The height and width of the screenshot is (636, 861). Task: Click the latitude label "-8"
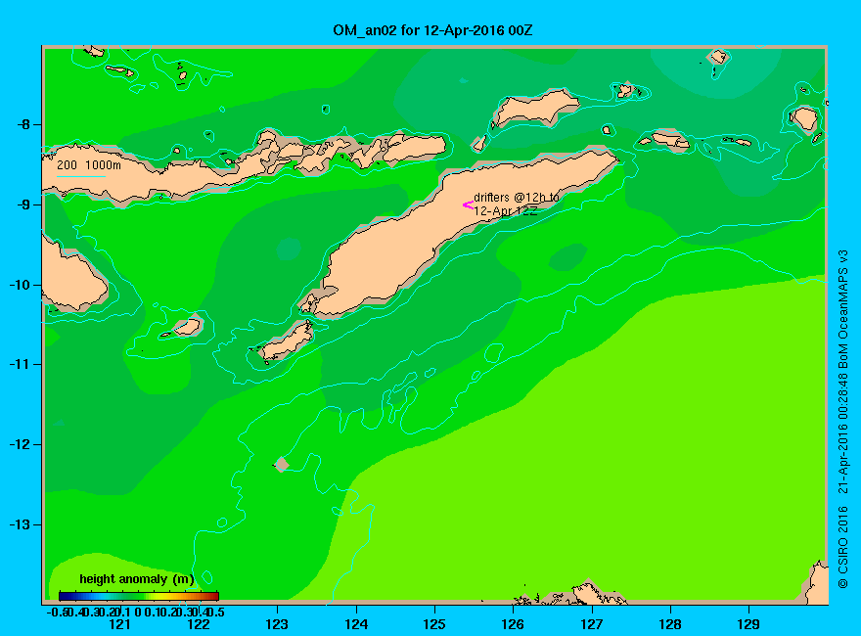point(23,124)
